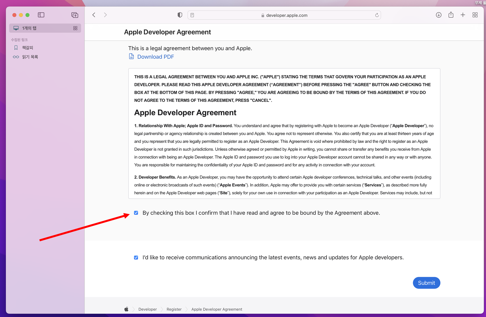
Task: Reload the page with refresh icon
Action: coord(377,15)
